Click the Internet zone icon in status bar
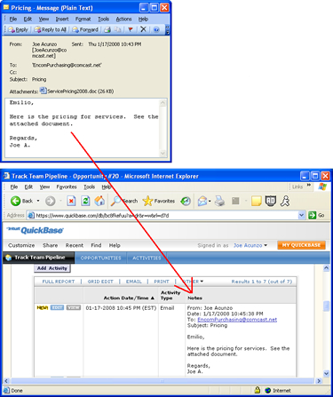Image resolution: width=333 pixels, height=397 pixels. pos(268,391)
